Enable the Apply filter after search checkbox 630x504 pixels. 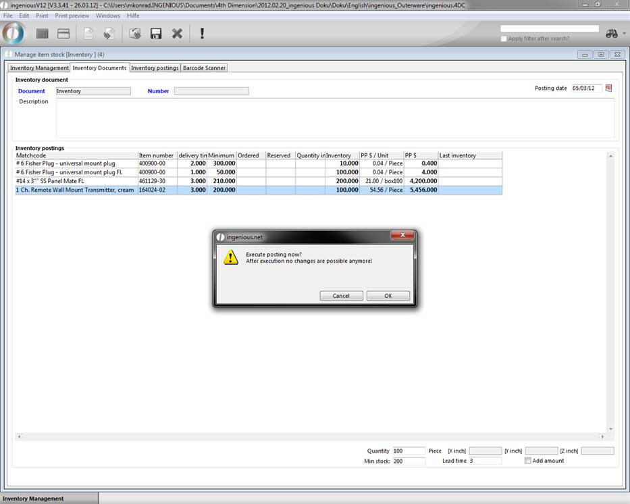coord(504,39)
